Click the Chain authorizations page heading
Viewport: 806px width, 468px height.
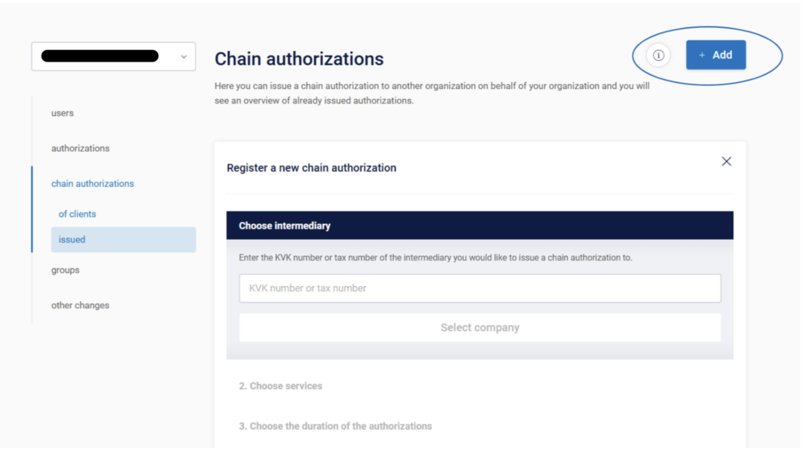coord(299,59)
